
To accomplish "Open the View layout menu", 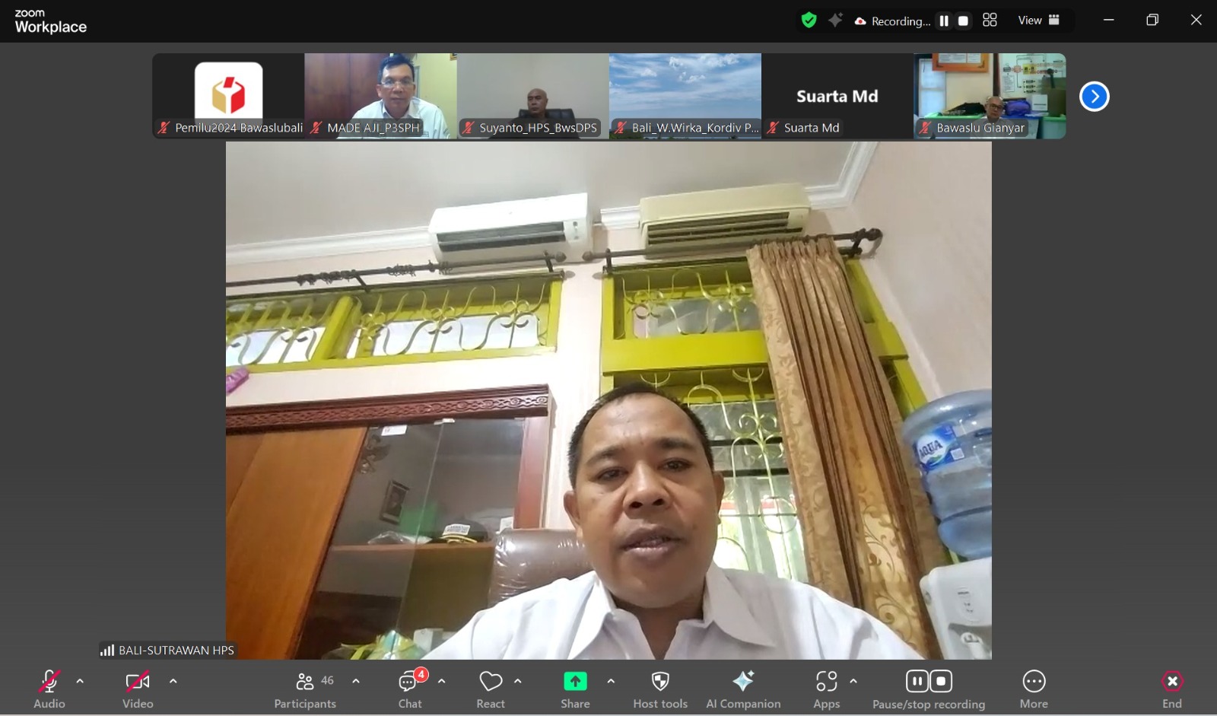I will pyautogui.click(x=1039, y=21).
